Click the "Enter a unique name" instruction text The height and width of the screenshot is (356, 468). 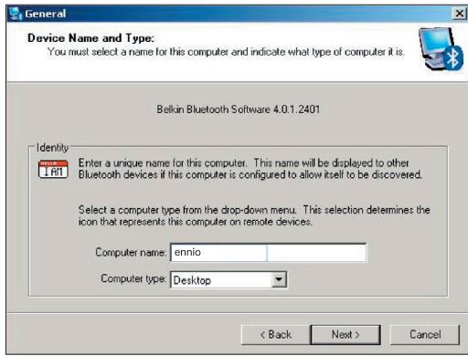click(x=250, y=169)
